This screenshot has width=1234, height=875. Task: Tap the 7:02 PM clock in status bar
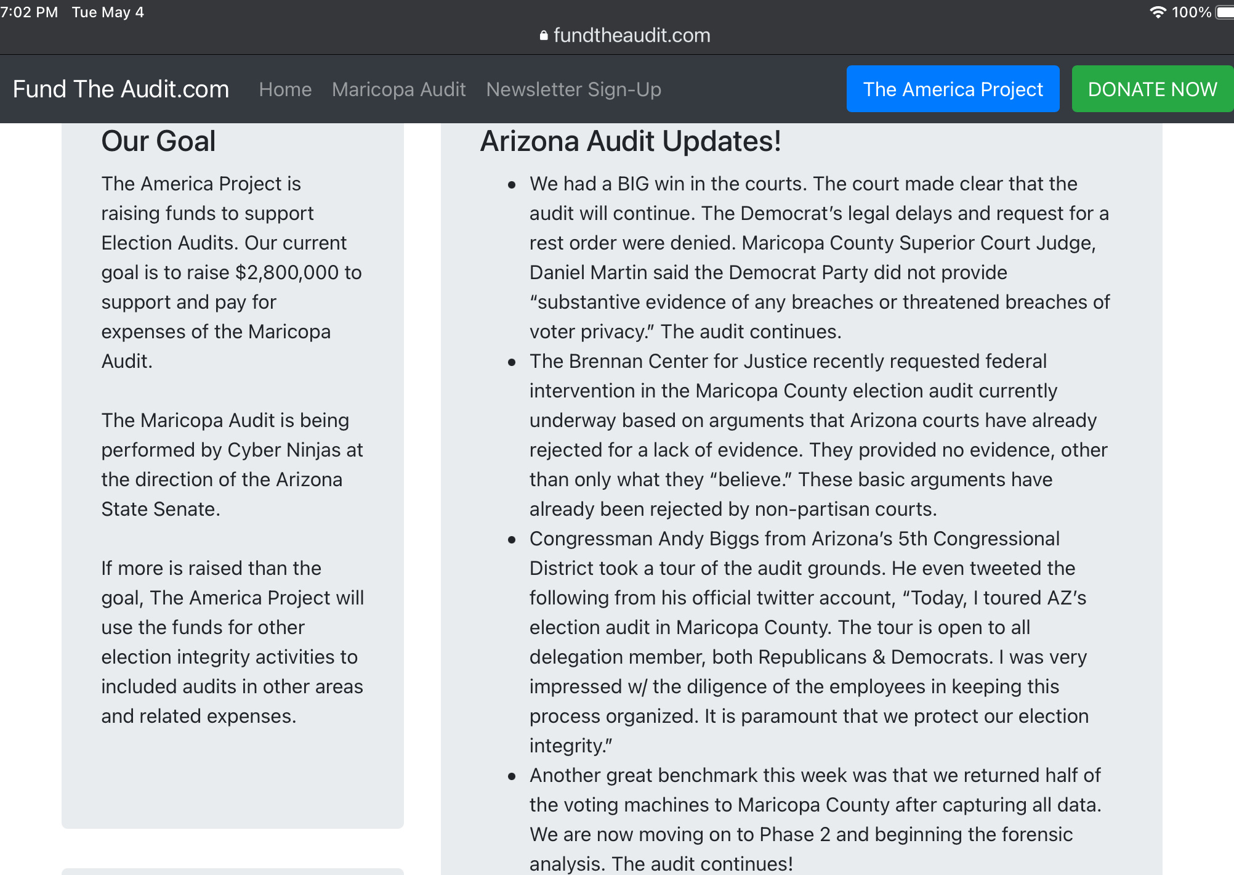(29, 12)
